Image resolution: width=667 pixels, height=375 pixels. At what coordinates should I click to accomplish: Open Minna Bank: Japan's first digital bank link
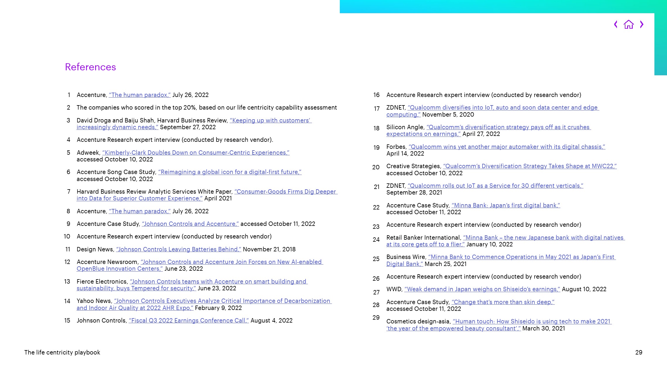click(x=506, y=205)
